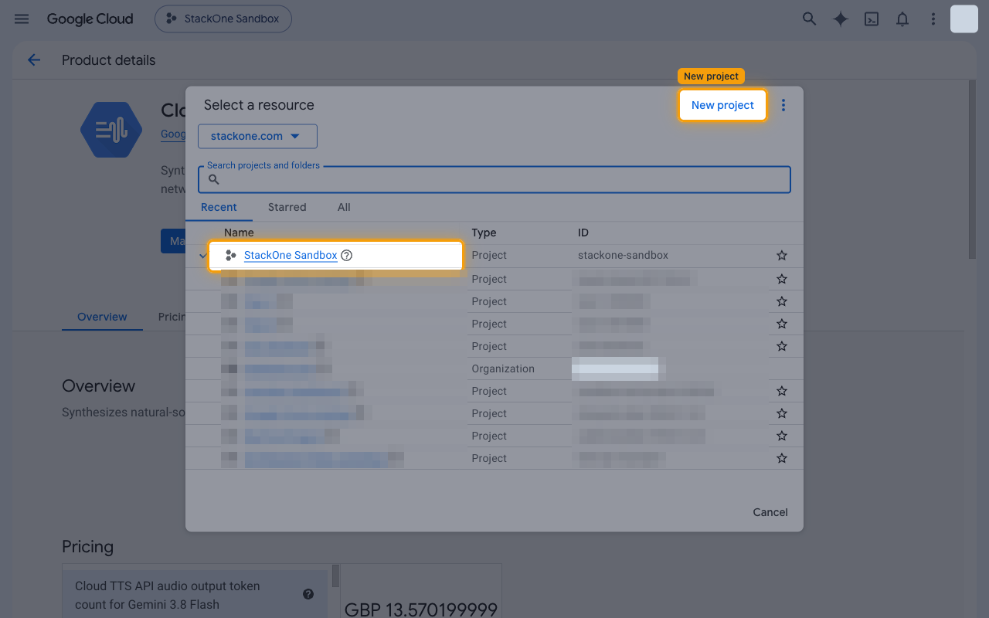
Task: Activate the Cloud Shell terminal icon
Action: (x=872, y=19)
